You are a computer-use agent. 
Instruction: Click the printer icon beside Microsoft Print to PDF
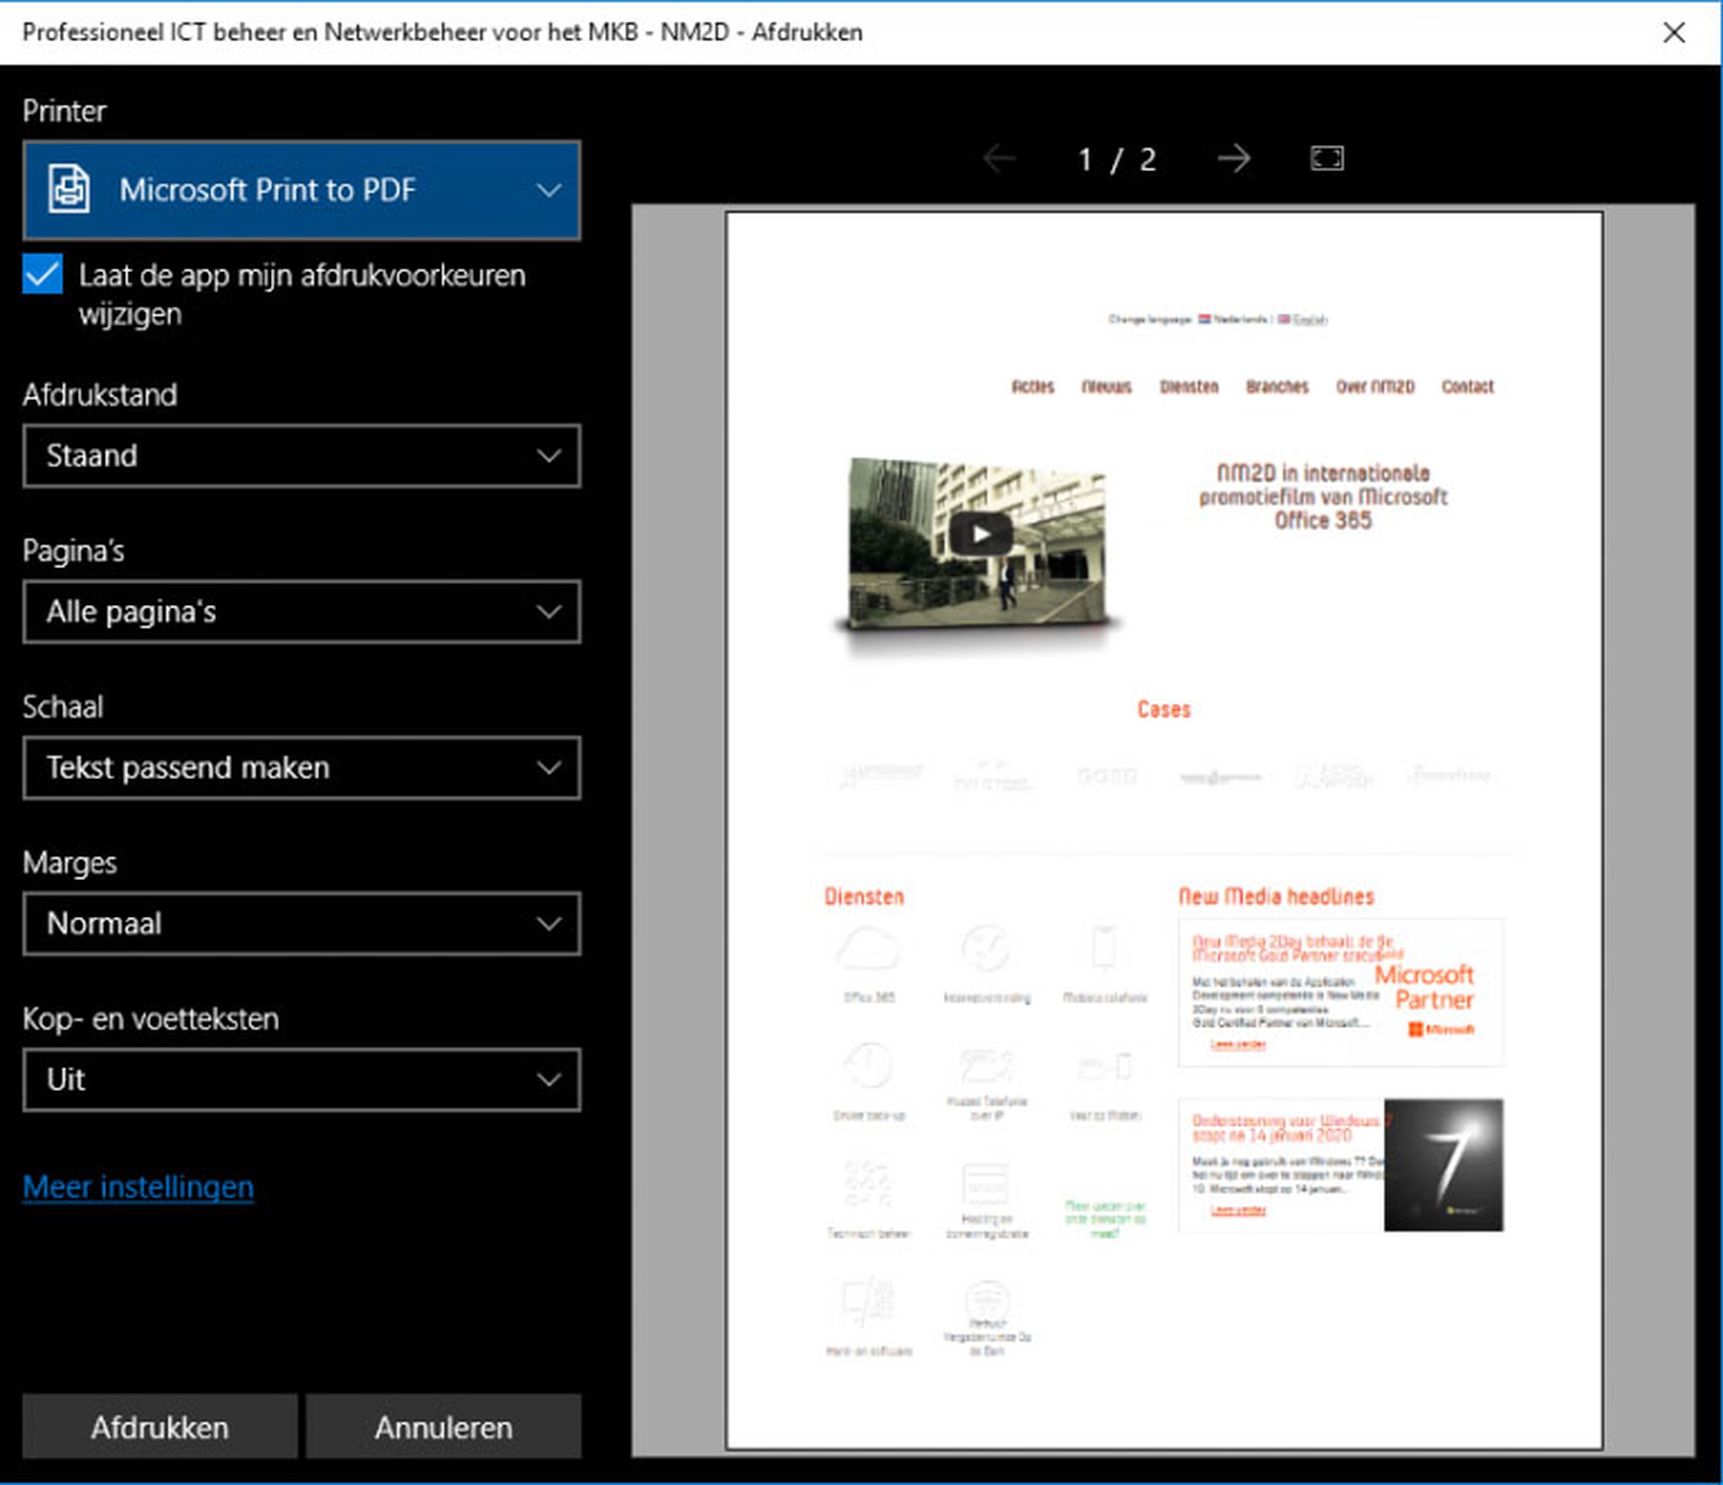(69, 190)
